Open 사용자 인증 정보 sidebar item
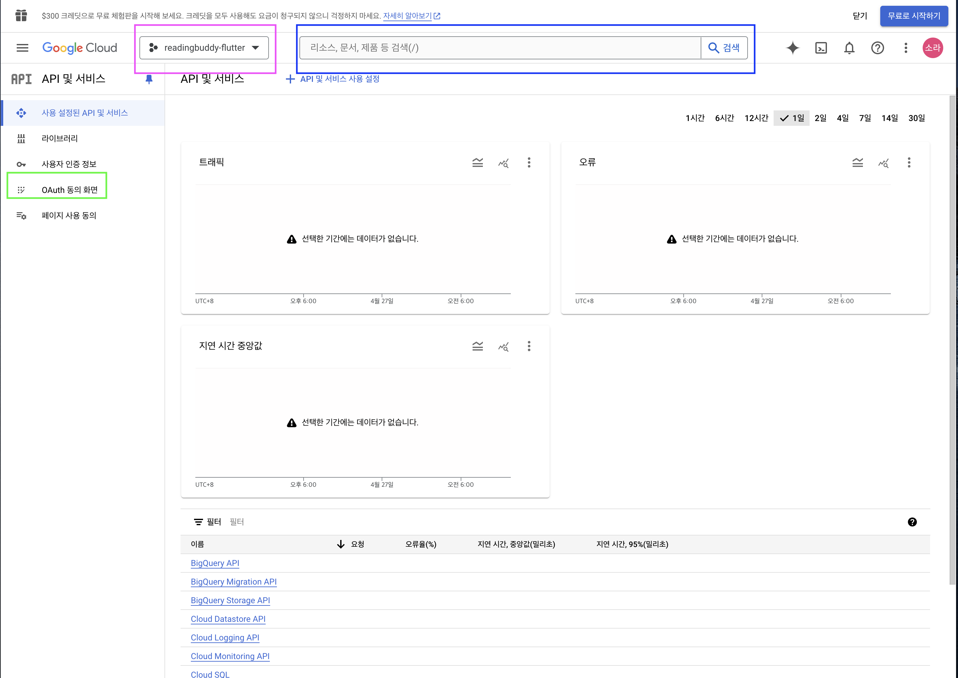 click(69, 164)
